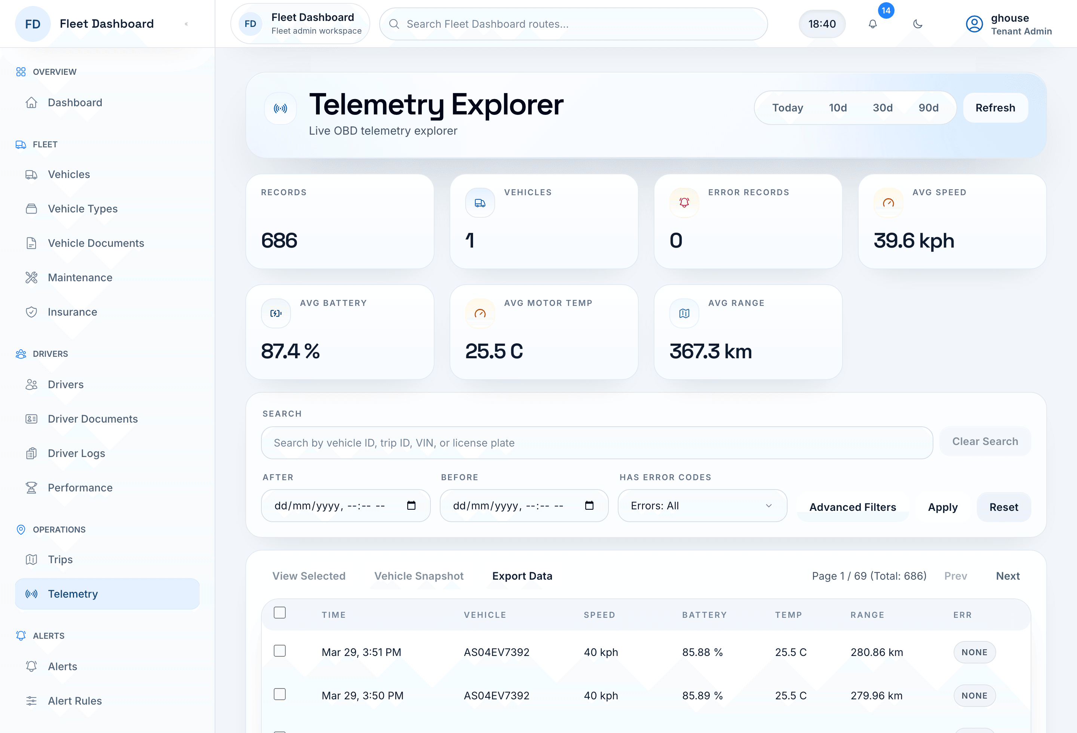Click the 18:40 clock pill
Screen dimensions: 1077x733
coord(822,24)
